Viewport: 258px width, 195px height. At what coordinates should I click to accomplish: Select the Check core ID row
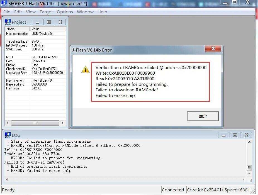[x=35, y=69]
